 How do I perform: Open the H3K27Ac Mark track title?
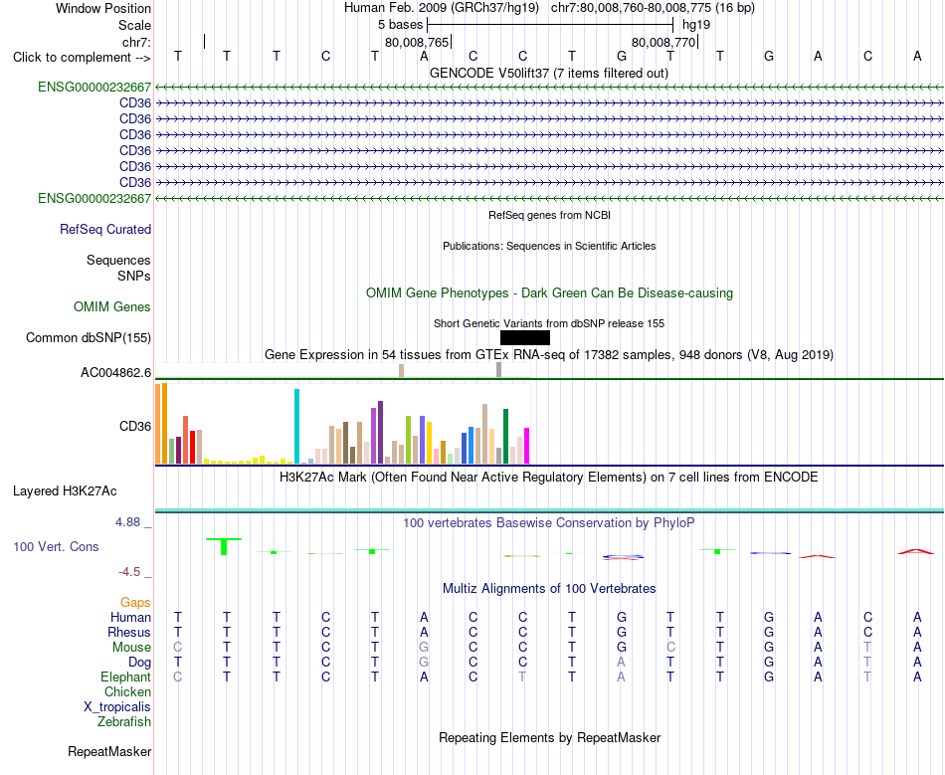[549, 478]
